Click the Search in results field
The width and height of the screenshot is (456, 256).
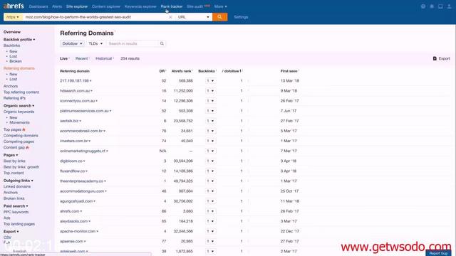(x=133, y=43)
